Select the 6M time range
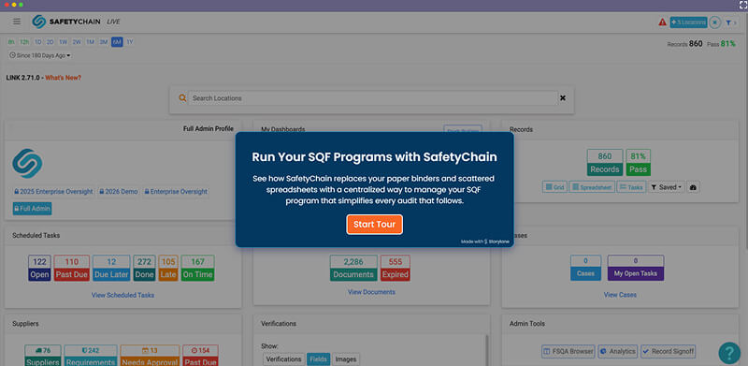Image resolution: width=748 pixels, height=366 pixels. click(117, 42)
